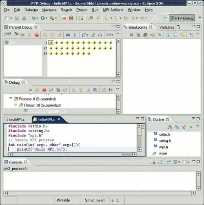Viewport: 204px width, 205px height.
Task: Save file using toolbar disk icon
Action: coord(17,18)
